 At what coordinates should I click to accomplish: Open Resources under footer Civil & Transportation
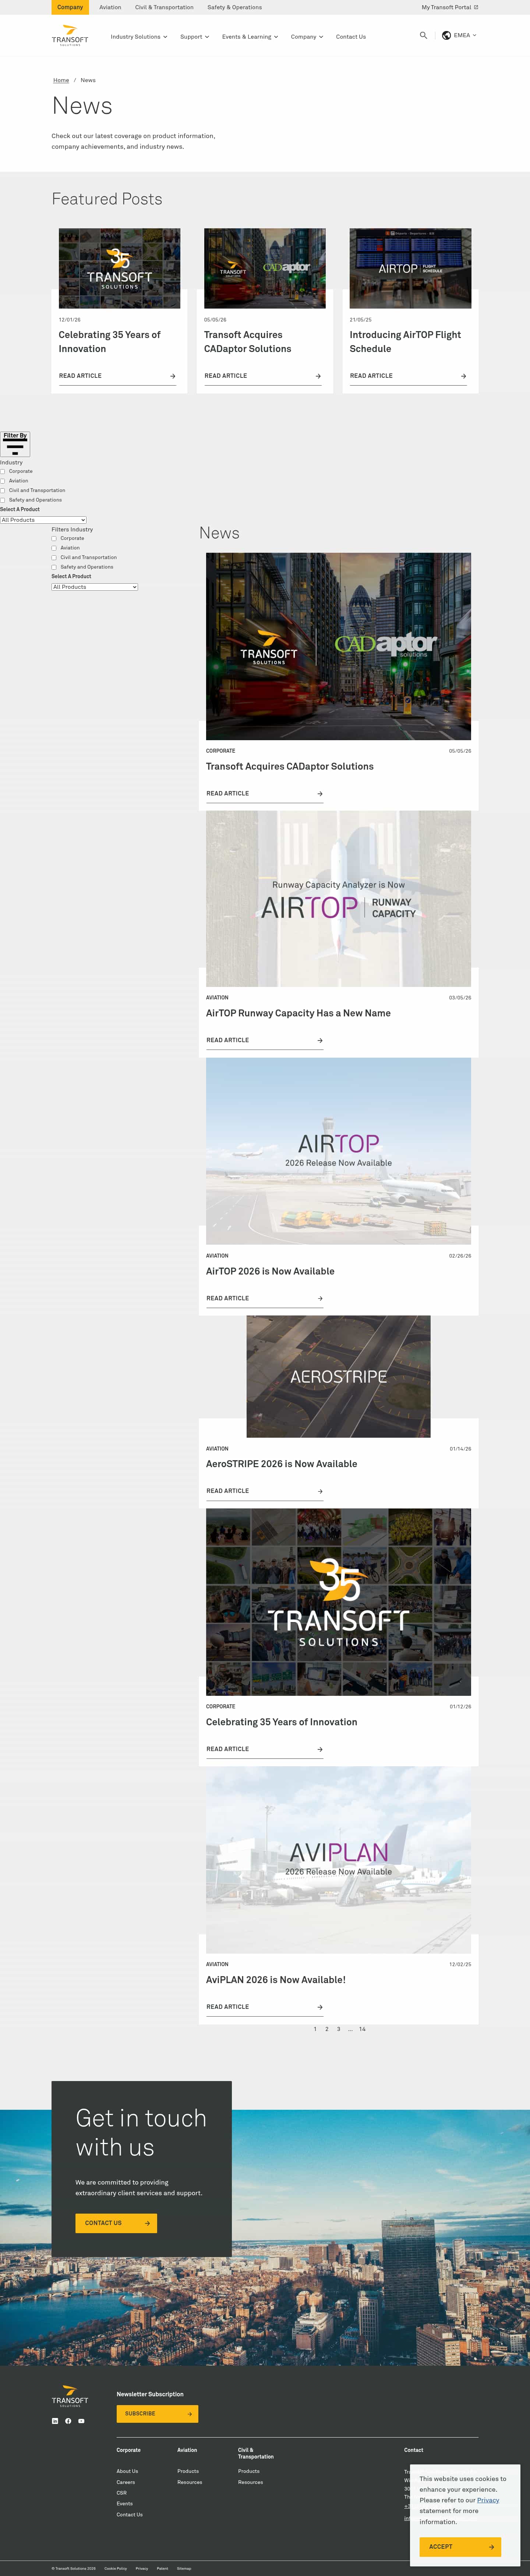click(250, 2482)
